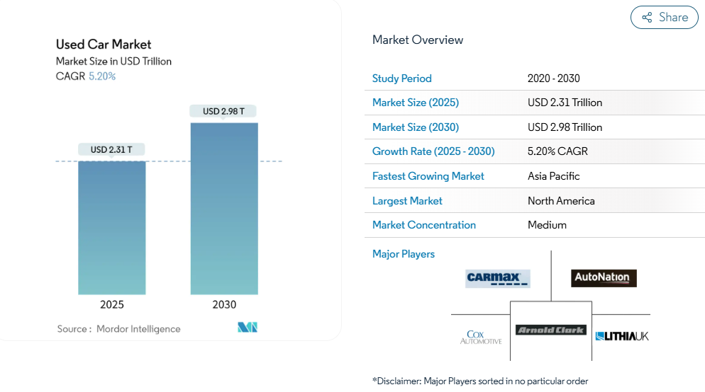Select the Study Period row label
The height and width of the screenshot is (392, 705).
401,79
